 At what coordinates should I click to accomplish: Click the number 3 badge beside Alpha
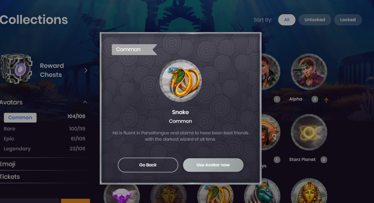pos(315,99)
